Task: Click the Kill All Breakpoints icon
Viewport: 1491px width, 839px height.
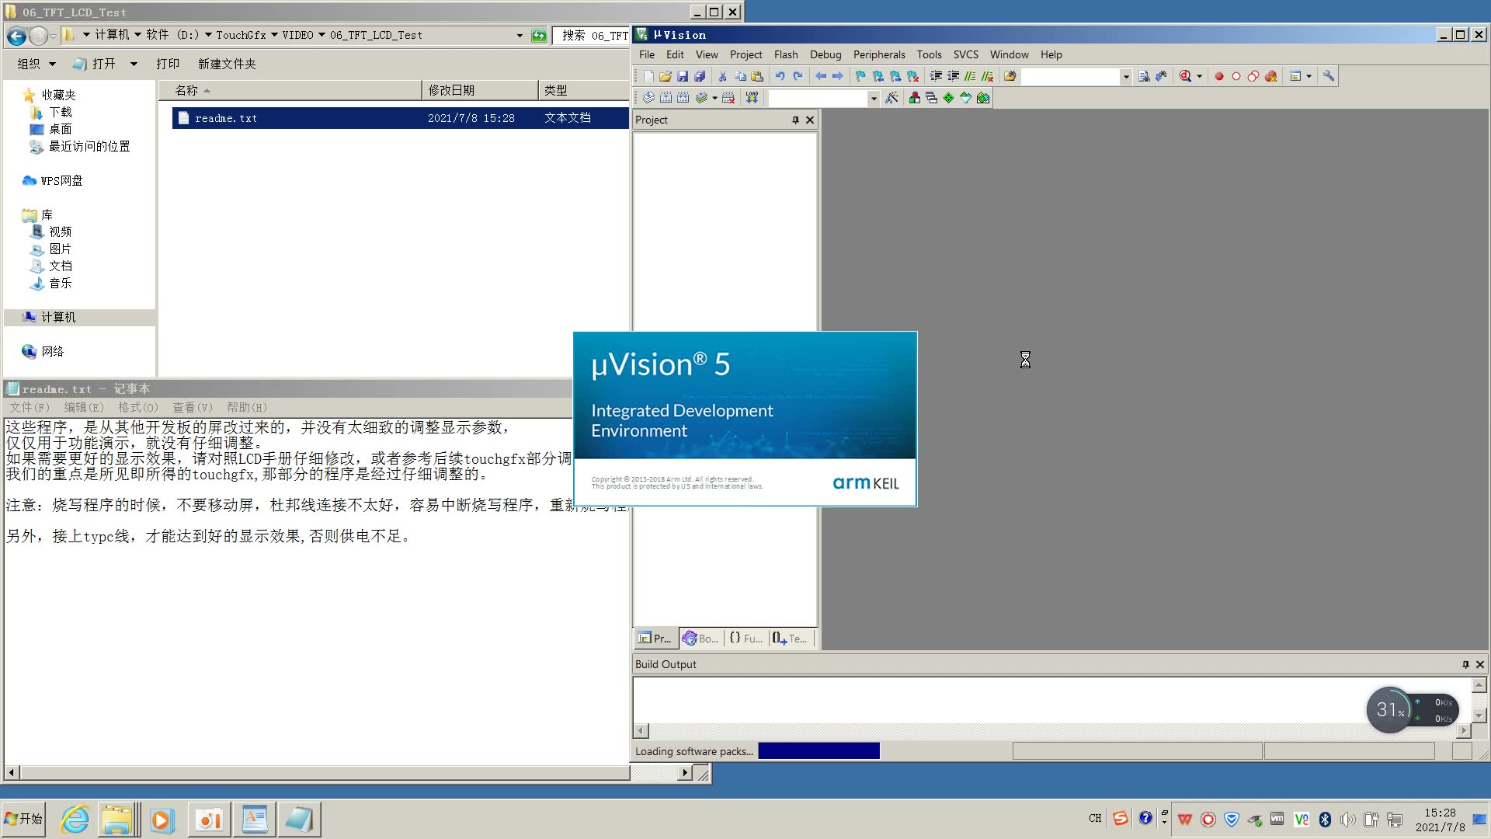Action: click(x=1271, y=76)
